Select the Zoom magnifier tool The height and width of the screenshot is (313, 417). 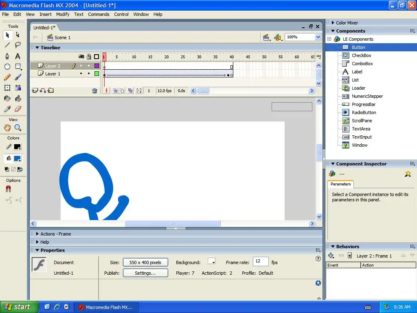18,128
